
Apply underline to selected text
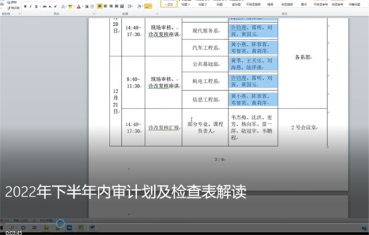(x=36, y=7)
